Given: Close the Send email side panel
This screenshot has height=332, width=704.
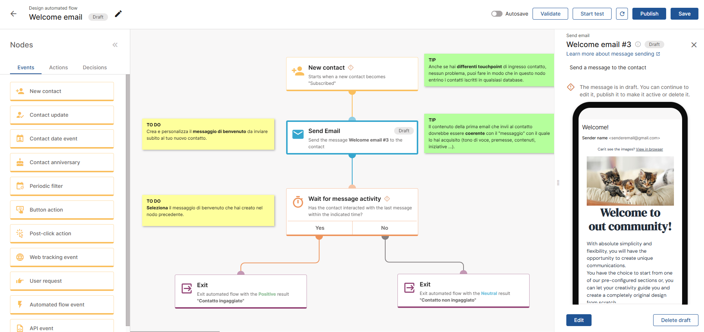Looking at the screenshot, I should coord(694,45).
